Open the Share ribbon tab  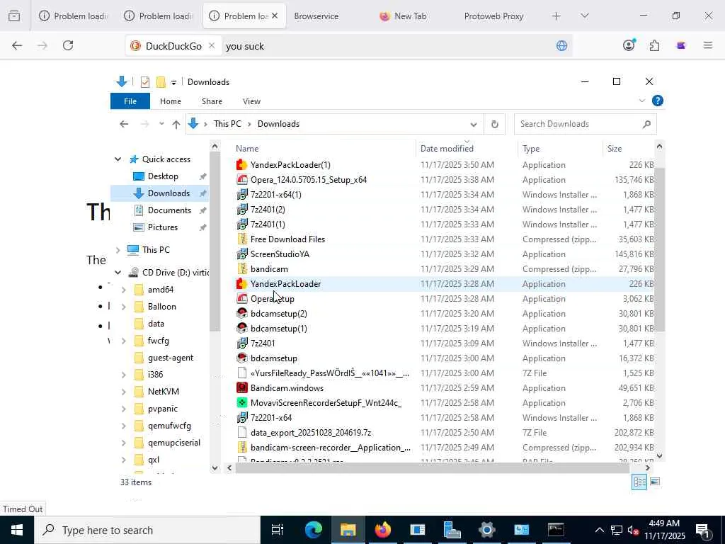[212, 101]
